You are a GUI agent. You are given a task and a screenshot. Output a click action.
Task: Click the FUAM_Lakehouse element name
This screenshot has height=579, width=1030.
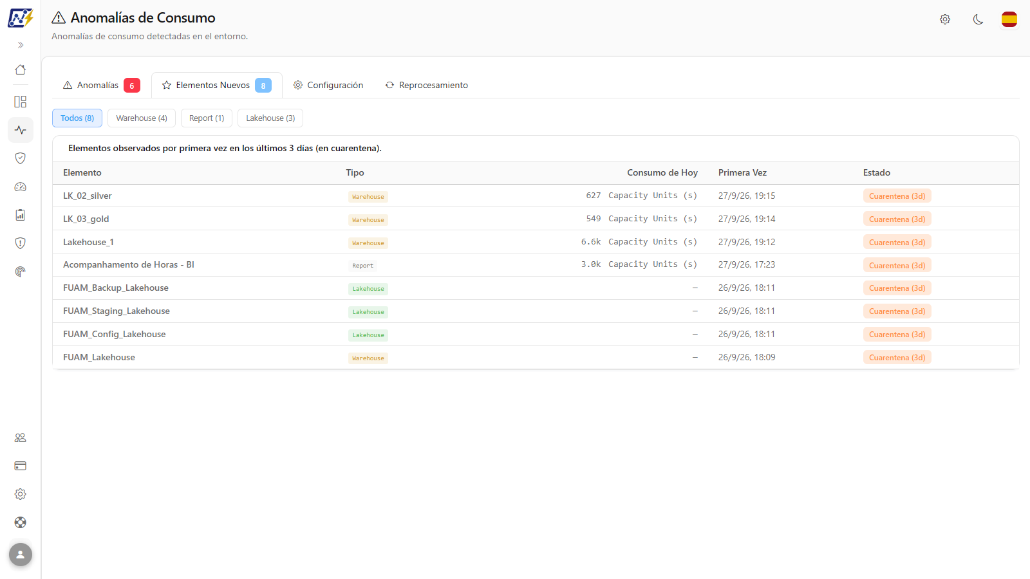coord(99,357)
